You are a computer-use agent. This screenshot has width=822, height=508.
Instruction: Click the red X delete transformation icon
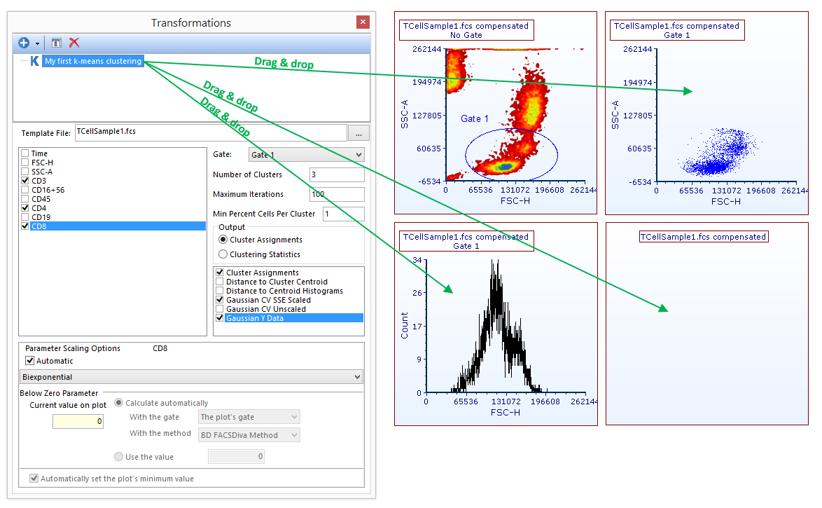coord(74,43)
